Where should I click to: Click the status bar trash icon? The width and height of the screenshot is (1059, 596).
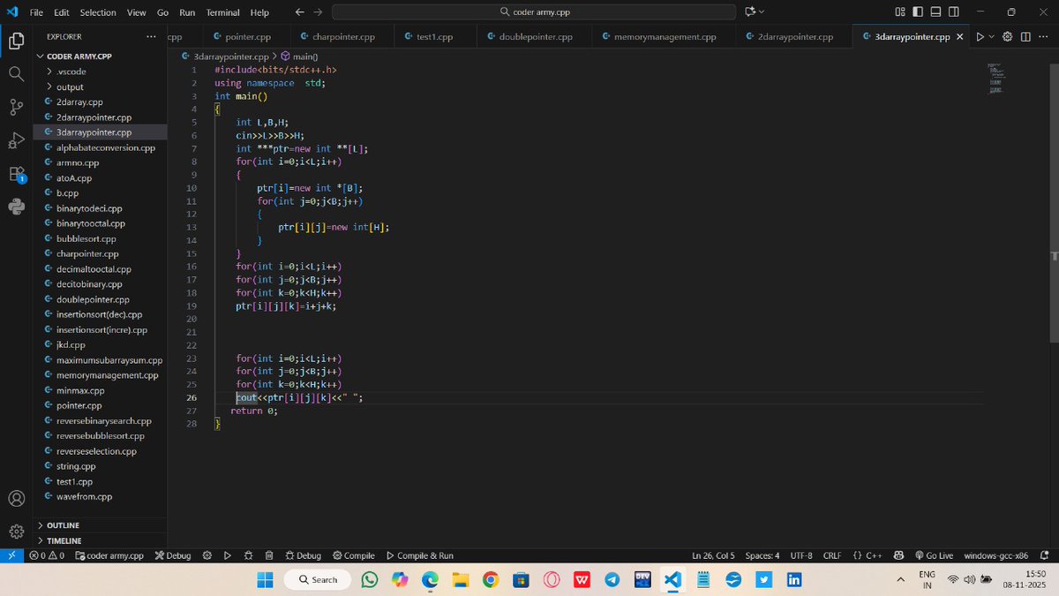(268, 555)
